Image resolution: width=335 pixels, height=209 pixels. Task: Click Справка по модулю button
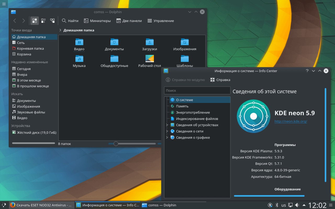(185, 80)
